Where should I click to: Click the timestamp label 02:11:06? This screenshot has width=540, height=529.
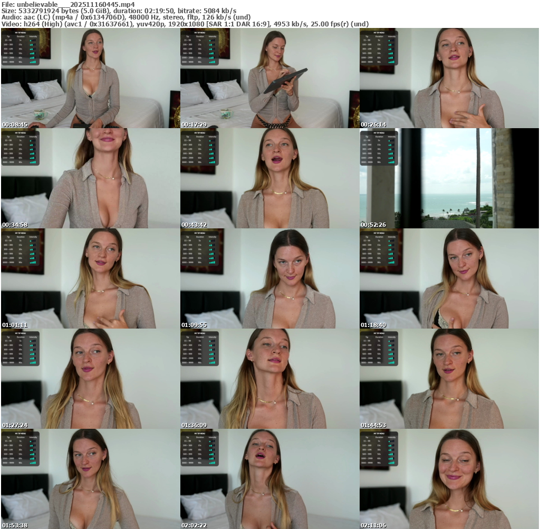373,525
